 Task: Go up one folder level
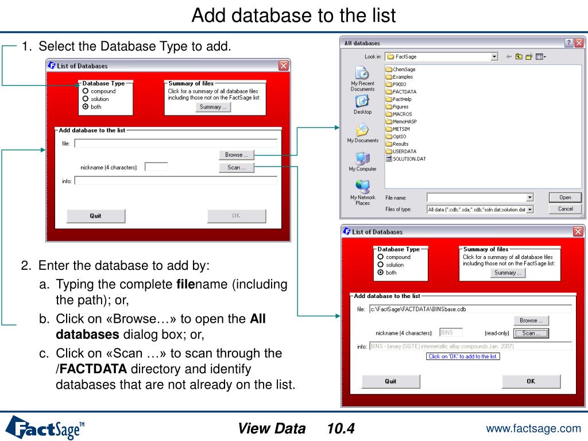pos(519,57)
